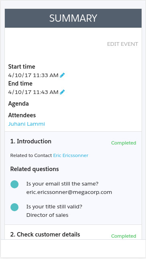The height and width of the screenshot is (259, 146).
Task: Click the Director of sales answer
Action: coord(47,215)
